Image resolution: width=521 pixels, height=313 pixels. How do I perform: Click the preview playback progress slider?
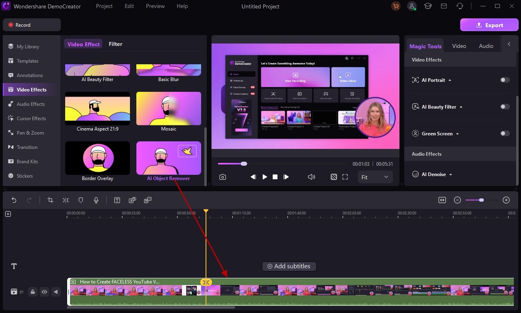[282, 164]
